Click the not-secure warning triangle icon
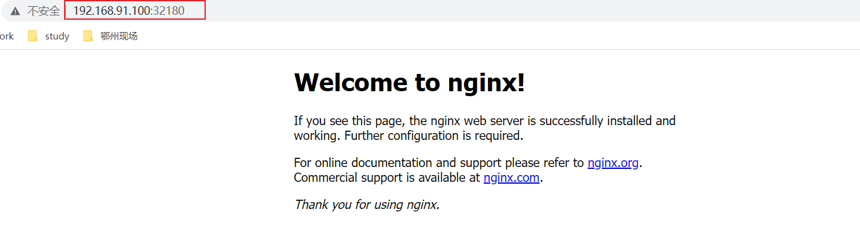This screenshot has height=249, width=860. pos(15,11)
